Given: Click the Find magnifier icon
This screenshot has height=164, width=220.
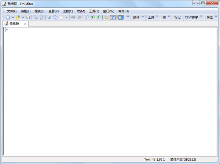Looking at the screenshot, I should click(x=87, y=17).
